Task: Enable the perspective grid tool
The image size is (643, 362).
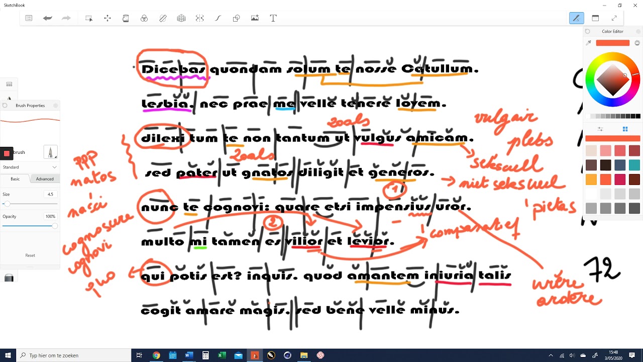Action: pyautogui.click(x=181, y=18)
